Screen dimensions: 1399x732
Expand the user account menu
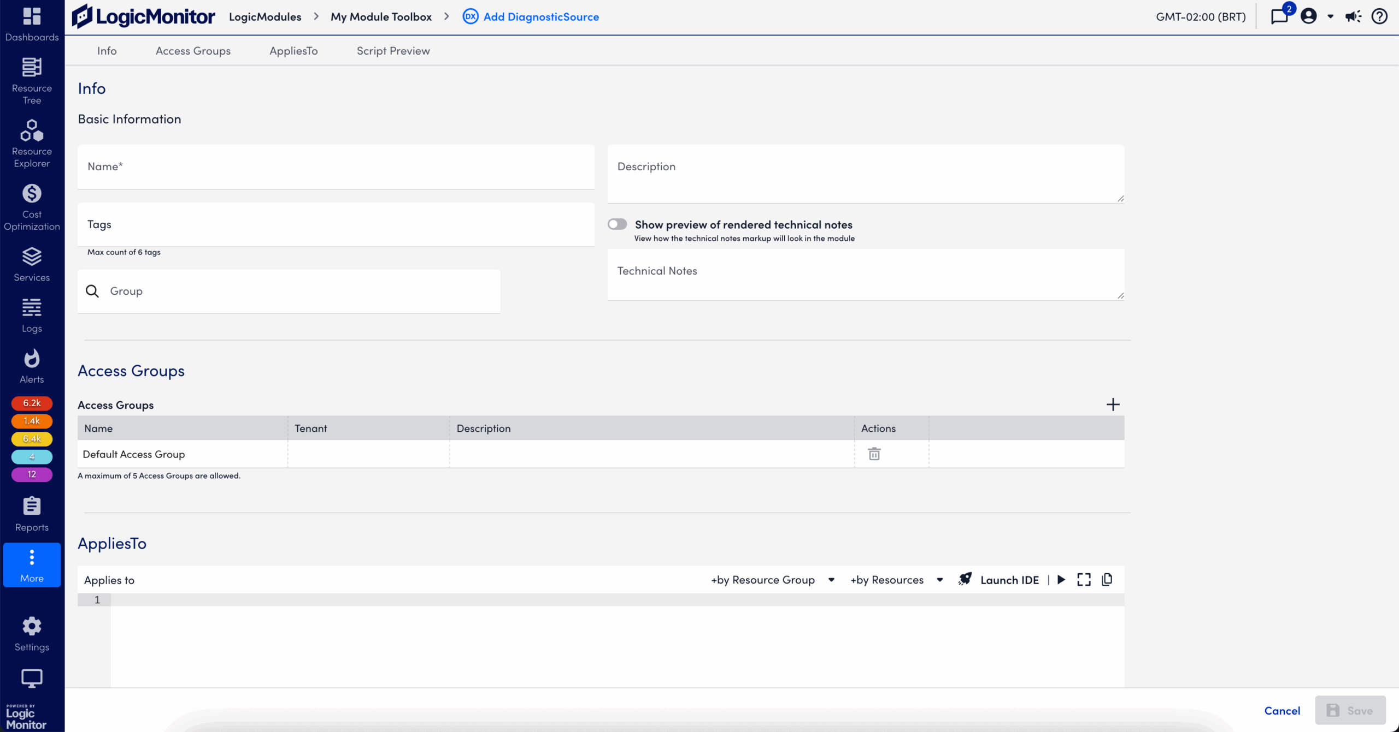click(x=1330, y=16)
